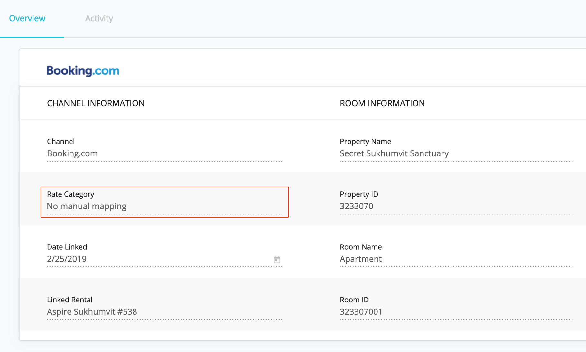586x352 pixels.
Task: Click the Property Name field Secret Sukhumvit Sanctuary
Action: 456,153
